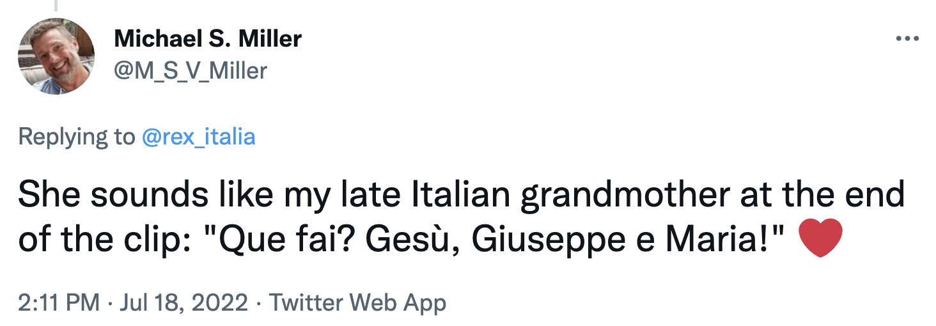Visit the @rex_italia mention link
The image size is (936, 326).
click(198, 136)
